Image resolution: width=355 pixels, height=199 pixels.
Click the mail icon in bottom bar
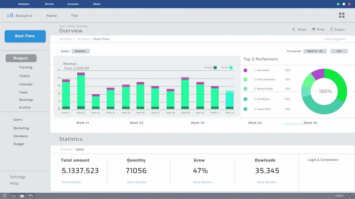pos(31,196)
